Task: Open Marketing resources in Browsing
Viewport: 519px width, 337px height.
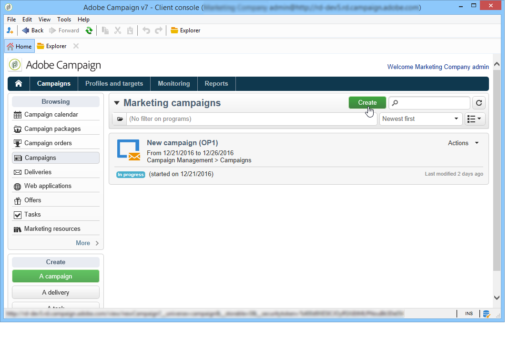Action: (x=56, y=228)
